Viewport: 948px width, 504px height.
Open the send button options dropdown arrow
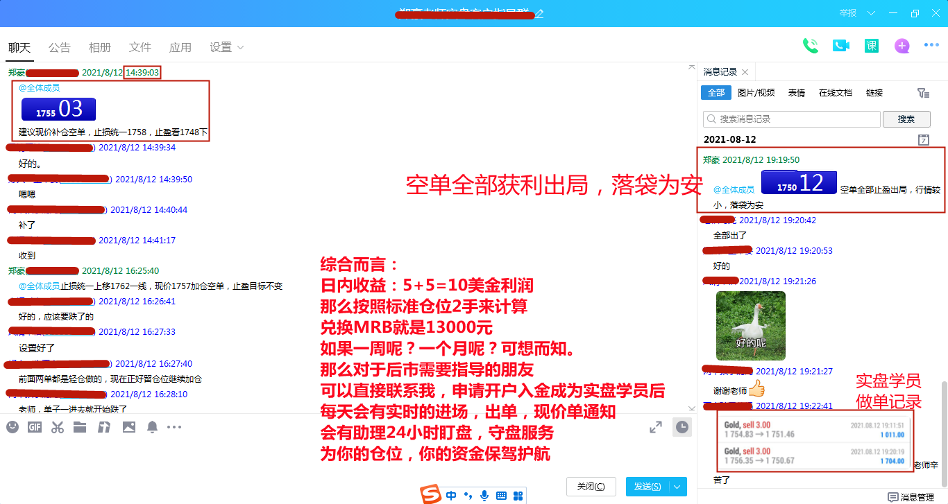point(677,487)
